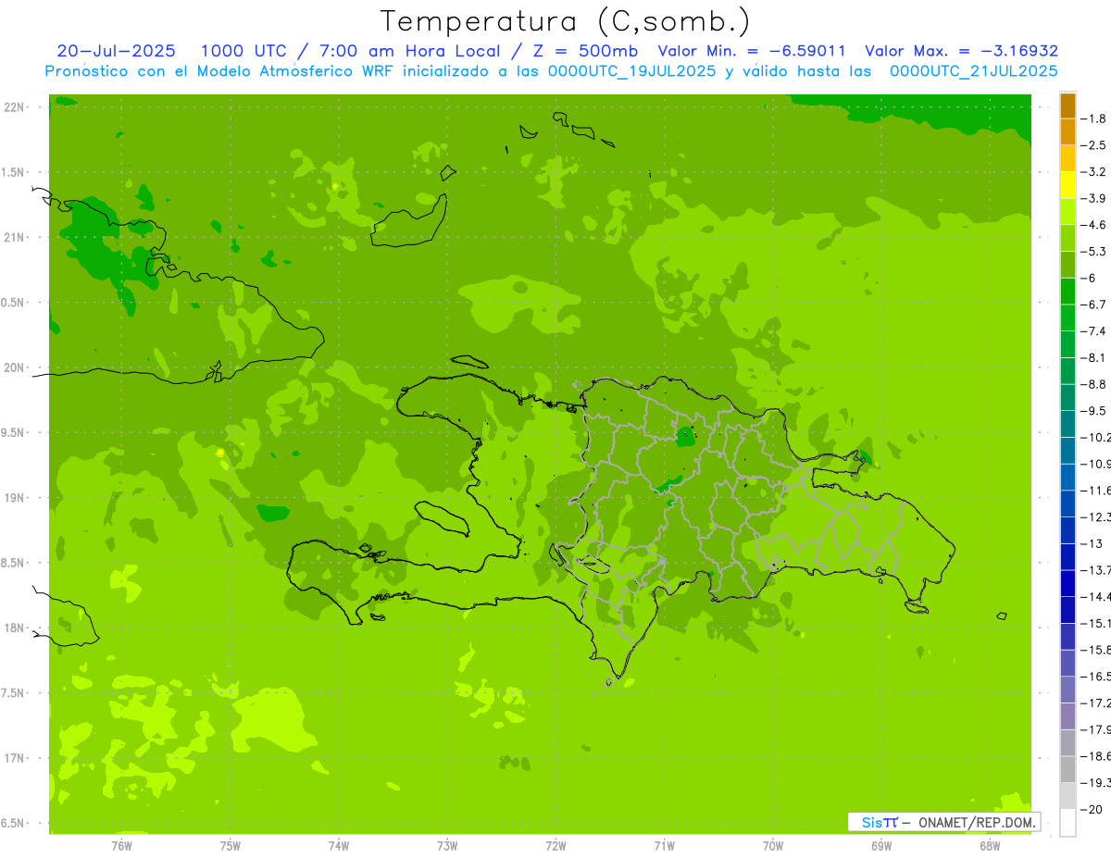Click the "-1.8" colorbar value
Image resolution: width=1111 pixels, height=858 pixels.
click(1093, 118)
